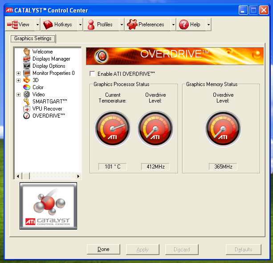Click the Done button
The width and height of the screenshot is (273, 263).
click(103, 250)
